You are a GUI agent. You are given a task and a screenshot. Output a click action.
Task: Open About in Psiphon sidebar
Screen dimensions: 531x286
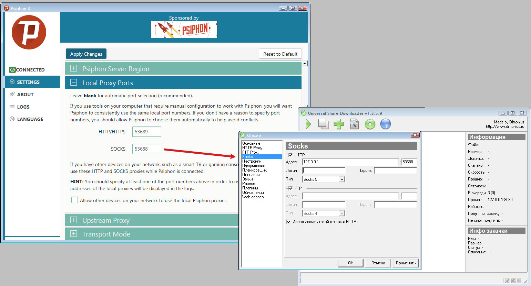click(x=32, y=94)
